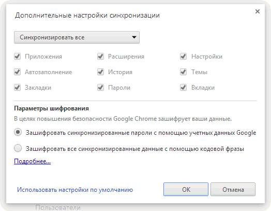Toggle the Настройки checkbox

pos(183,57)
